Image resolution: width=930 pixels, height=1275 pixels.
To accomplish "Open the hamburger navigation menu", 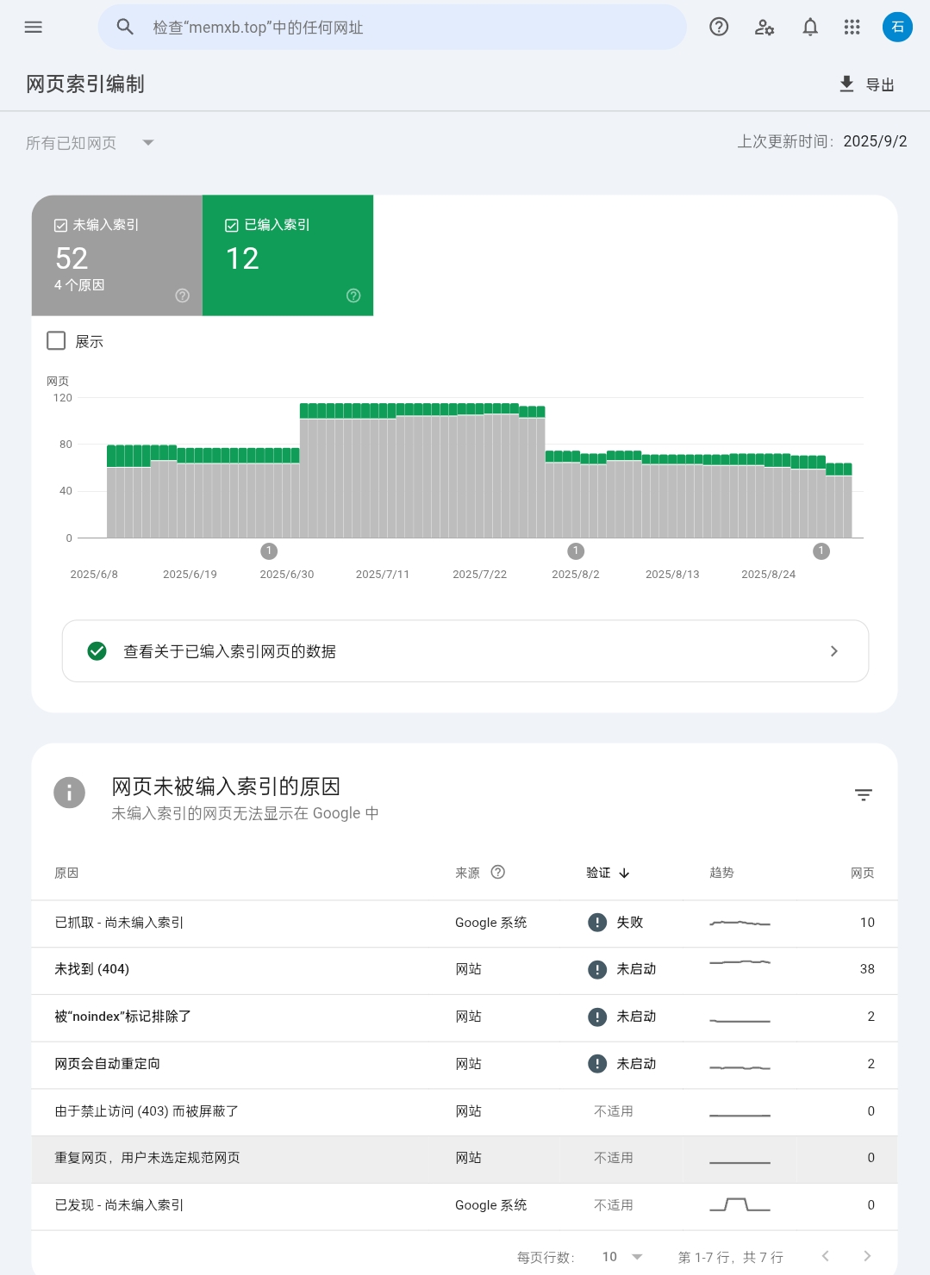I will 34,27.
